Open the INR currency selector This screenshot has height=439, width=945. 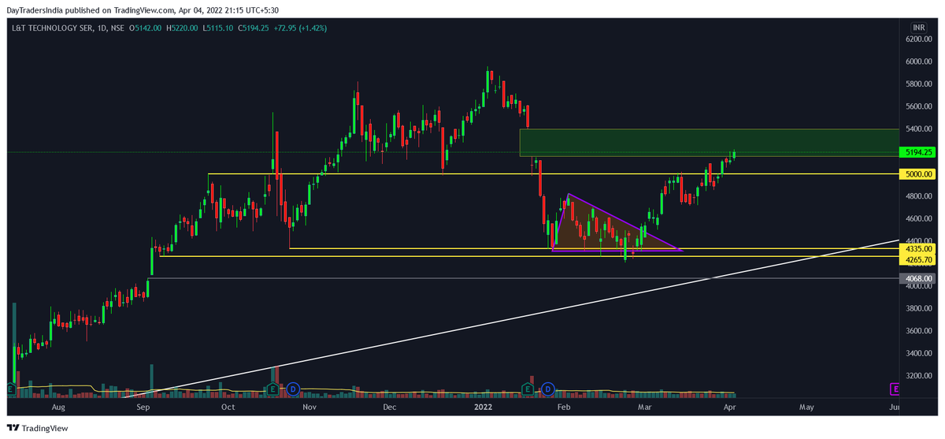point(919,27)
